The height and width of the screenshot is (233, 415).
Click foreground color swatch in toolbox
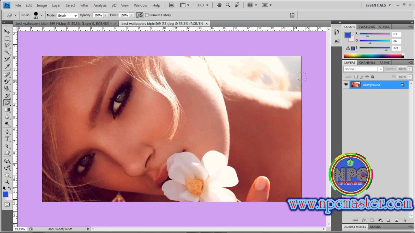tap(6, 194)
